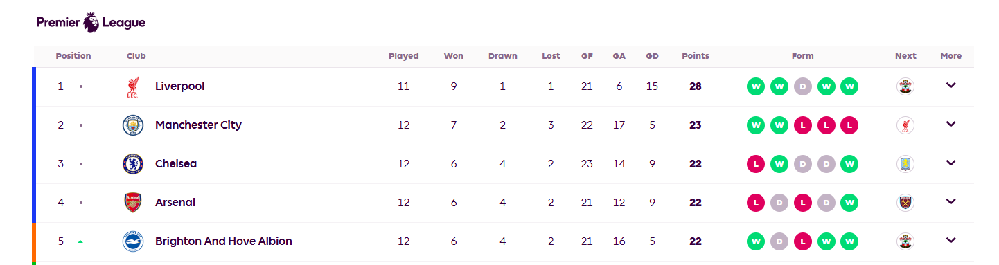Open Arsenal's next opponent West Ham crest
This screenshot has width=999, height=265.
coord(905,203)
